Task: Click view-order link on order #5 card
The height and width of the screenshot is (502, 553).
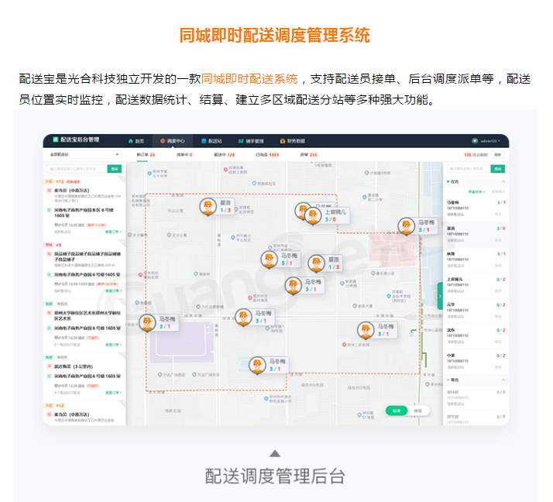Action: [113, 291]
